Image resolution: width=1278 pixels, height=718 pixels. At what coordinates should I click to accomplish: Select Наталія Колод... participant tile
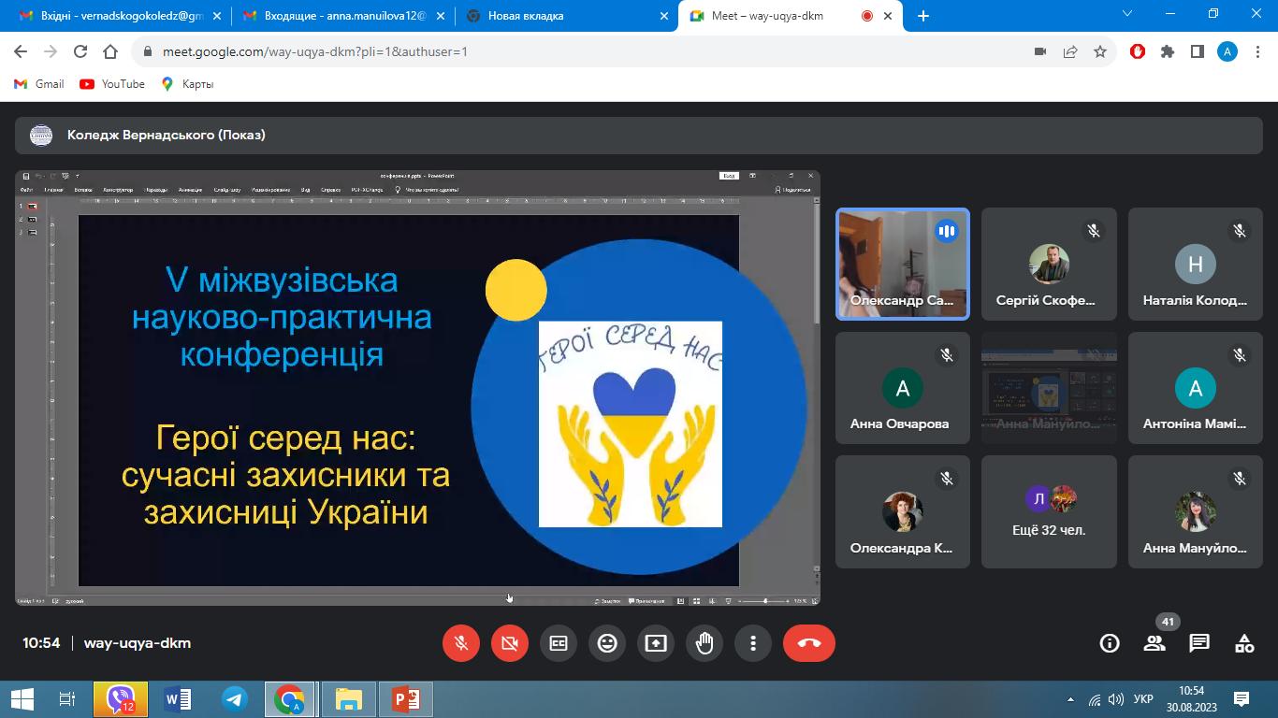point(1195,265)
